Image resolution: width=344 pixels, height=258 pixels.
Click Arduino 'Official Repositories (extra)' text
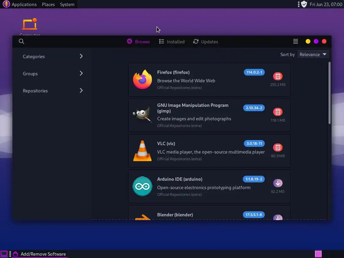click(x=179, y=195)
